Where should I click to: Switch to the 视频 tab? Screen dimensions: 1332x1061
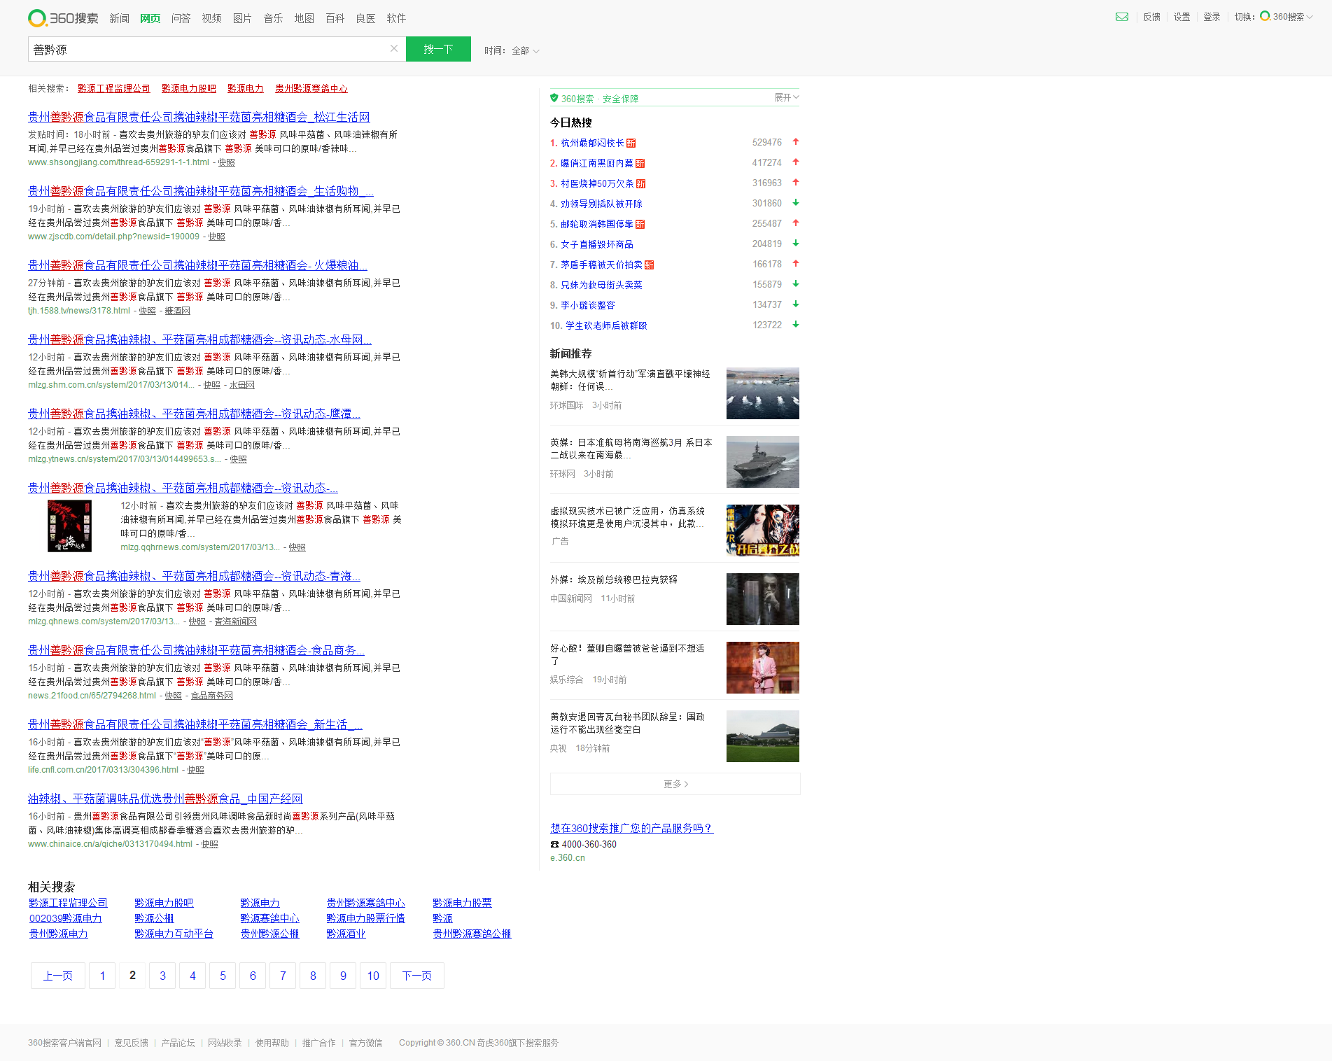(211, 18)
